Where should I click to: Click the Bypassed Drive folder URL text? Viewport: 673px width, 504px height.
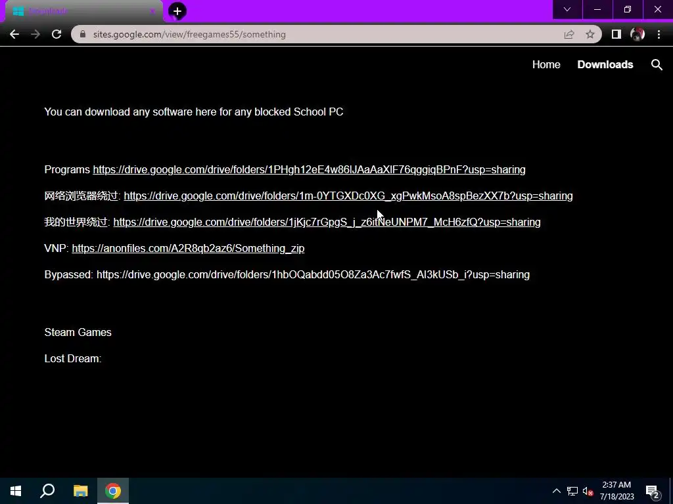coord(313,275)
